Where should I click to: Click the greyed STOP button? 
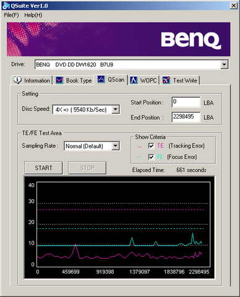click(87, 168)
